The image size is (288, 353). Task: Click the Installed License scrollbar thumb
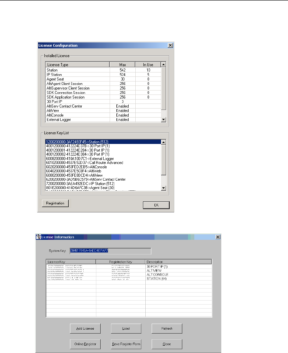164,88
